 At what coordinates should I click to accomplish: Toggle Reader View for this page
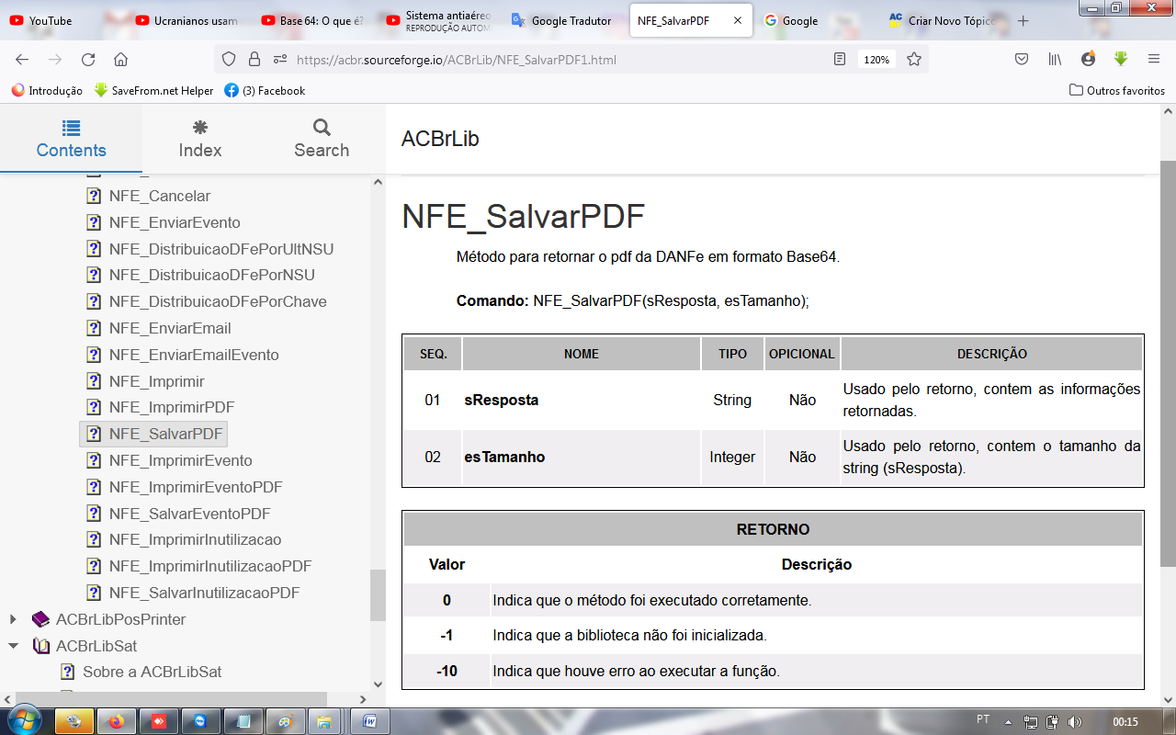840,60
